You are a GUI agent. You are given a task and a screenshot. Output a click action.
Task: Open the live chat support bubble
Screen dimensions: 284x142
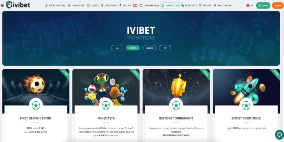coord(279,135)
